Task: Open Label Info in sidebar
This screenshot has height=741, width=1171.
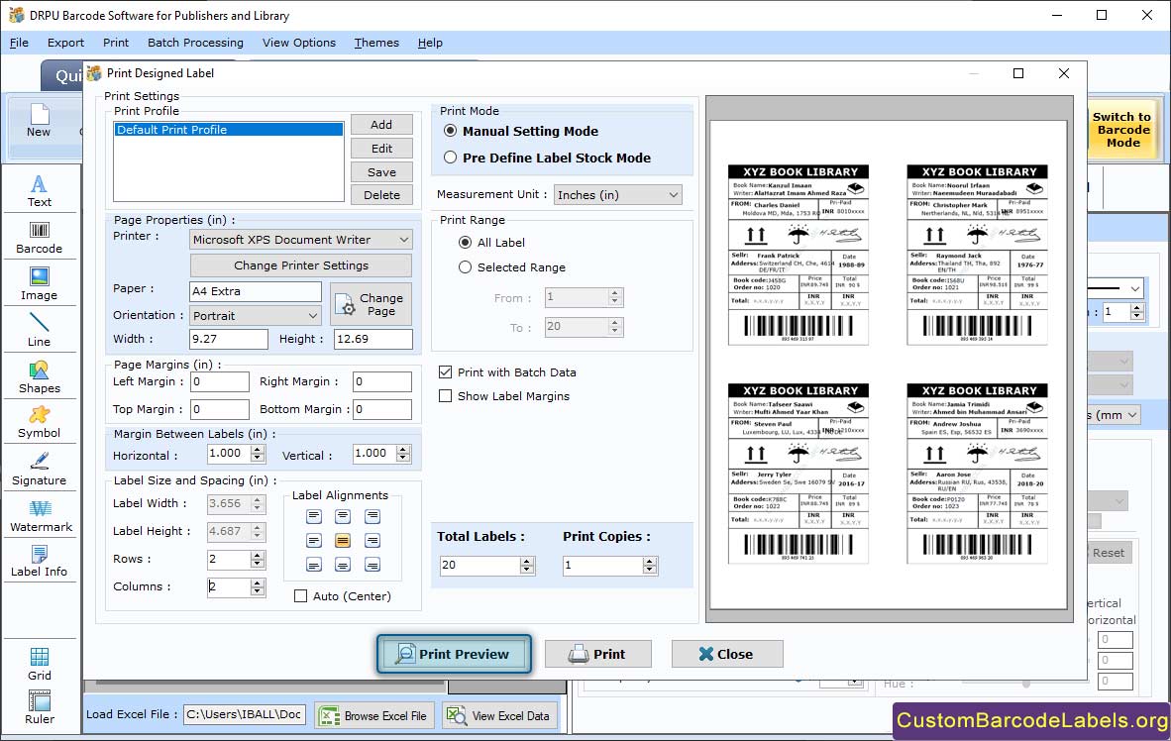Action: (x=39, y=561)
